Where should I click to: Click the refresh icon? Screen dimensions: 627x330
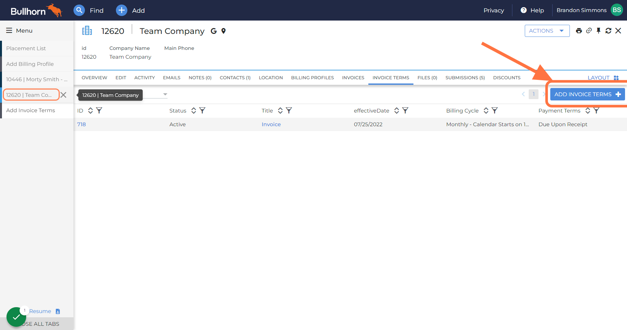pyautogui.click(x=608, y=31)
